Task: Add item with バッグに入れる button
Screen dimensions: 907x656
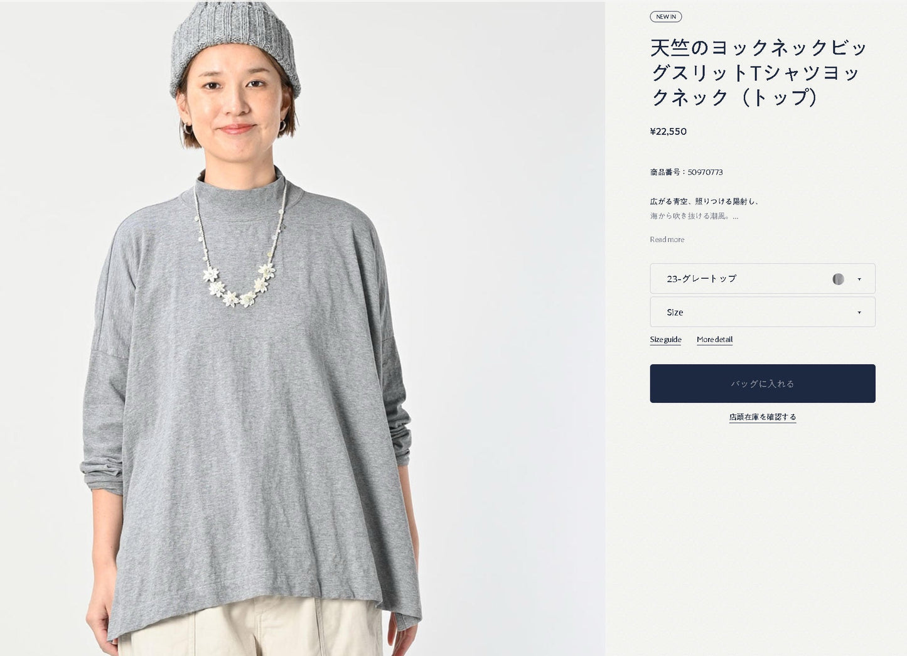Action: [763, 384]
